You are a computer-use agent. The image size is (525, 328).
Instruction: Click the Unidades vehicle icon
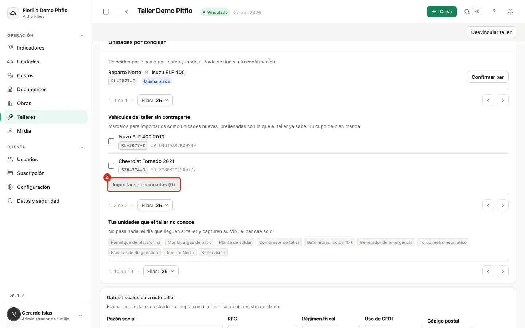pos(10,62)
